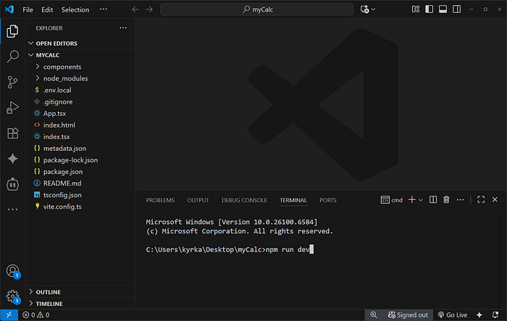This screenshot has width=507, height=321.
Task: Open a remote window from status bar
Action: click(9, 315)
